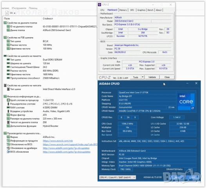Click the CPU-Z purple app icon
This screenshot has width=206, height=188.
point(99,5)
